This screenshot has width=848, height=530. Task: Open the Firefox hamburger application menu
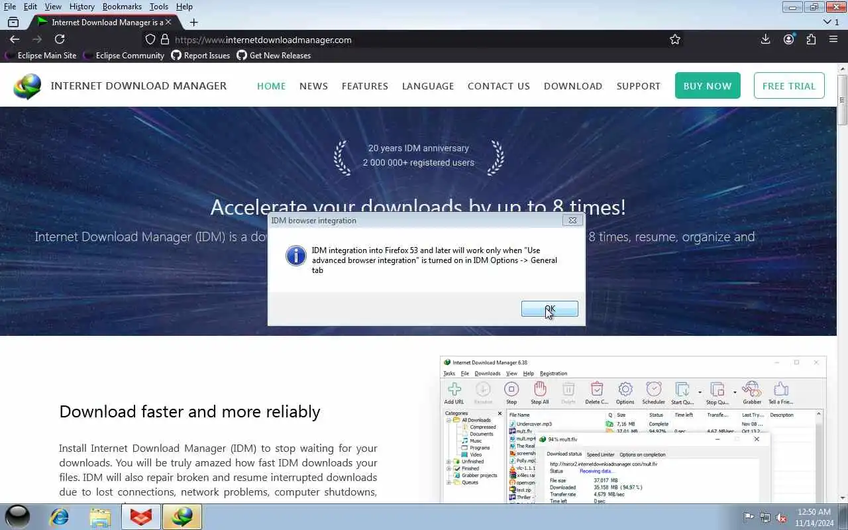[833, 40]
